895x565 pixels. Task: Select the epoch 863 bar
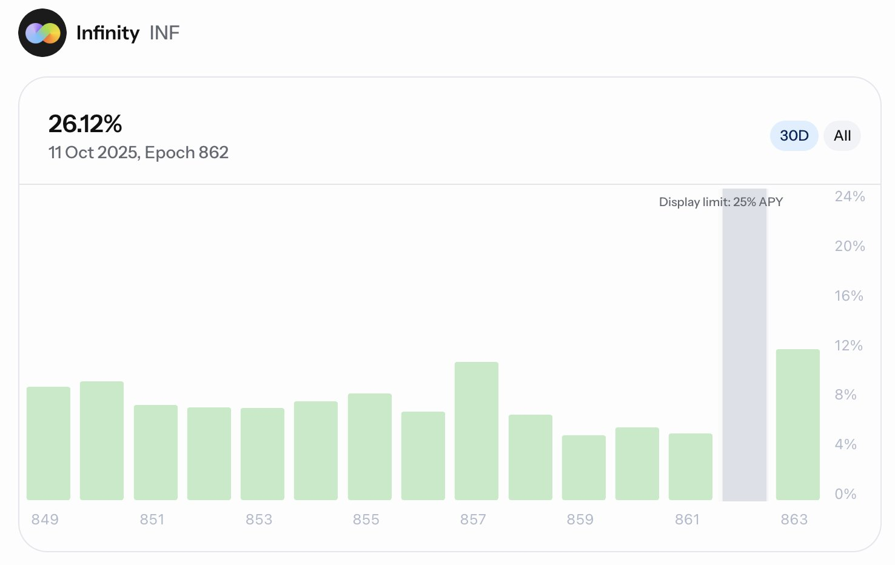(x=798, y=424)
